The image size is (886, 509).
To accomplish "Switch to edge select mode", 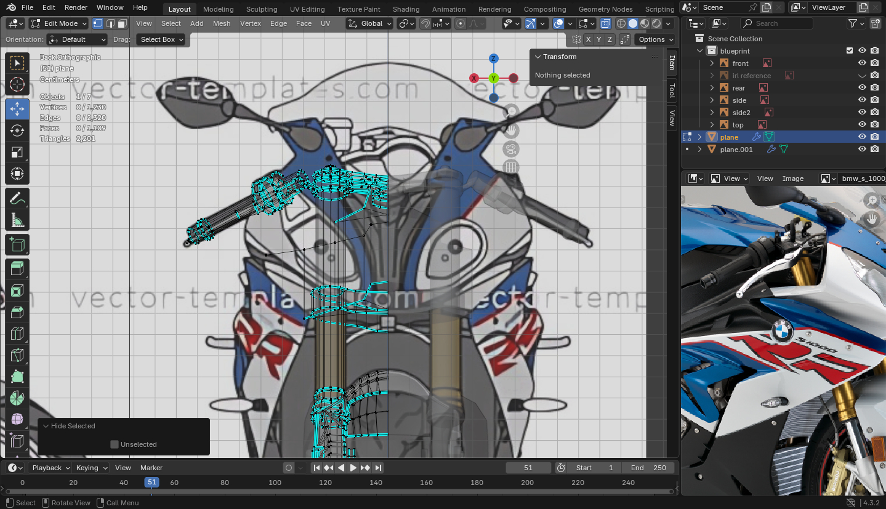I will click(110, 23).
